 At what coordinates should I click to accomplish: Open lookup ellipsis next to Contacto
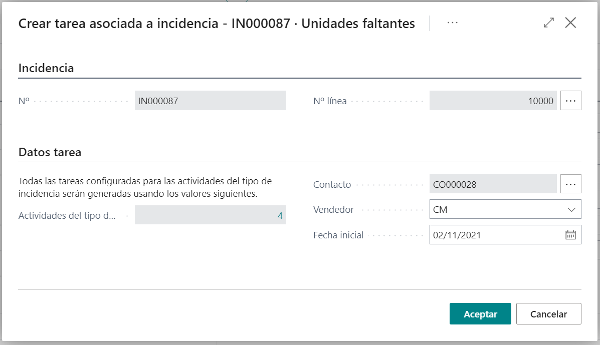tap(570, 184)
